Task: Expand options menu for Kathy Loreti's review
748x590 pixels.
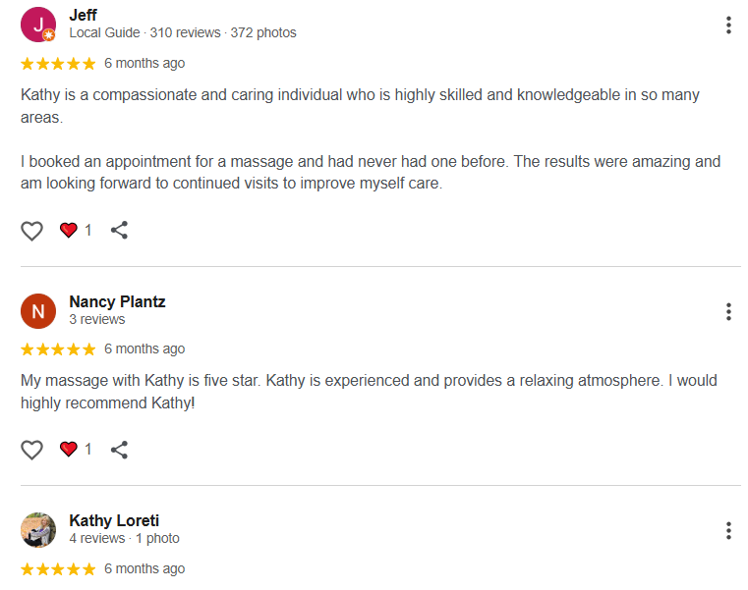Action: click(x=728, y=531)
